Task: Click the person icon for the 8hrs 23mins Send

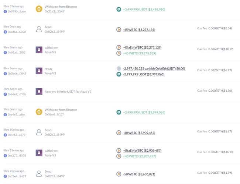Action: tap(39, 173)
